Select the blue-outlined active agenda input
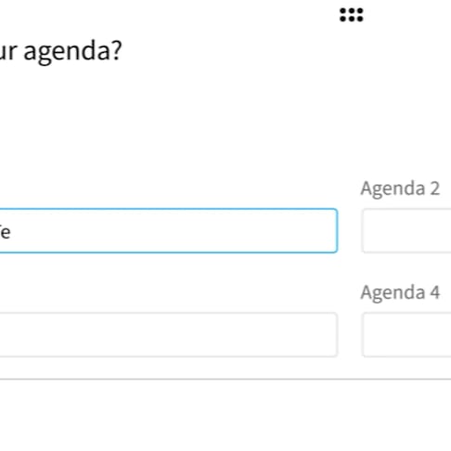This screenshot has width=451, height=451. pyautogui.click(x=169, y=231)
